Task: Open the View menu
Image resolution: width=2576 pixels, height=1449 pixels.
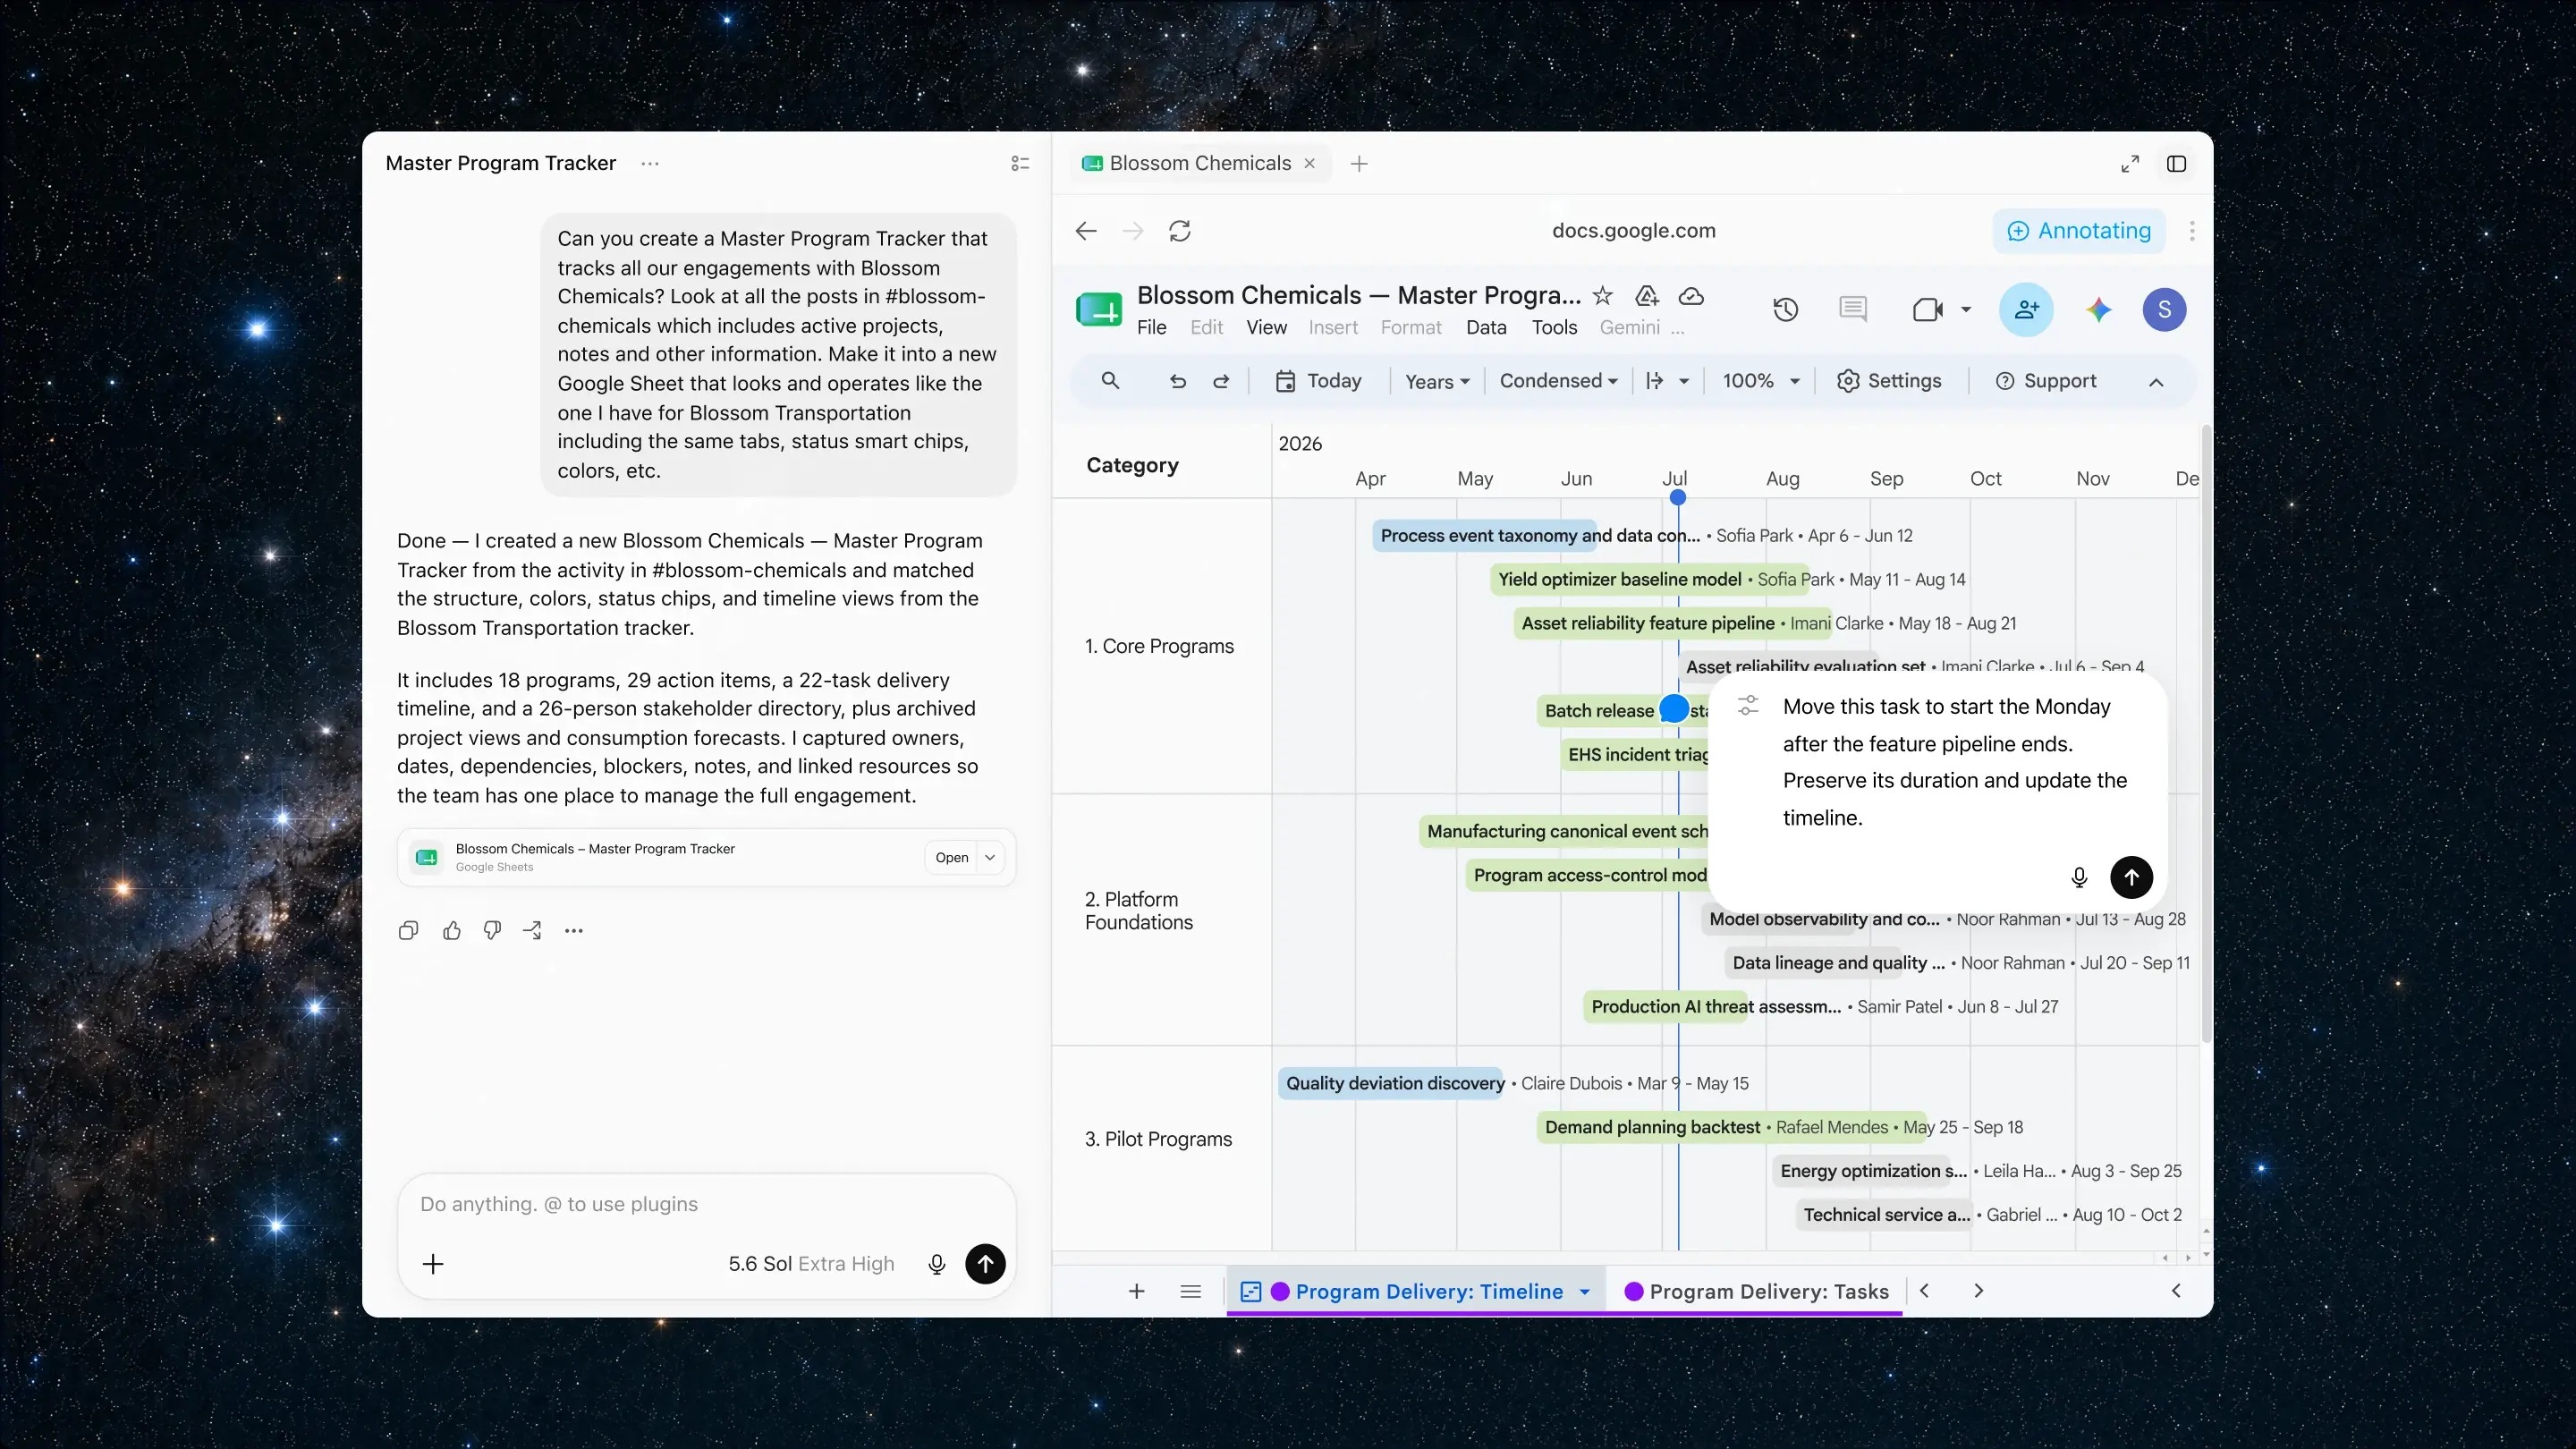Action: 1266,328
